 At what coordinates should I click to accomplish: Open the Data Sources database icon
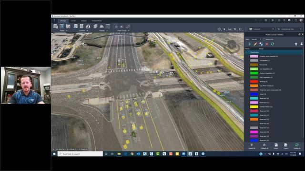pyautogui.click(x=75, y=26)
